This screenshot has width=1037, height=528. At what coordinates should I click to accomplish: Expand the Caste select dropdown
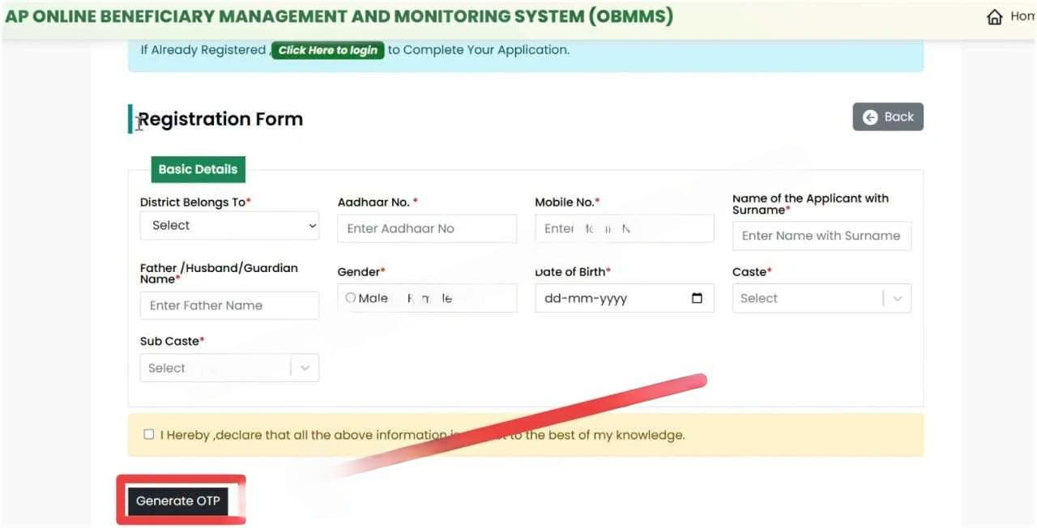(x=821, y=298)
